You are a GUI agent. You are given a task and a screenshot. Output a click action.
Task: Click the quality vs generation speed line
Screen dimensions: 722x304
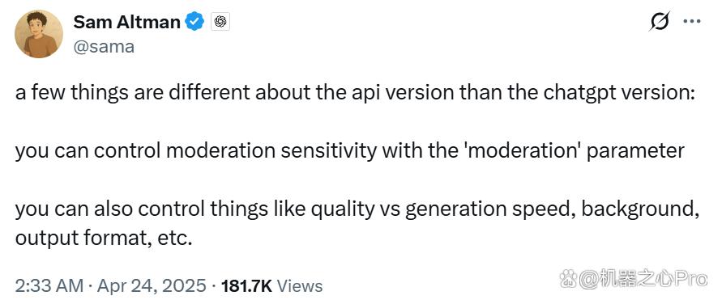(x=357, y=209)
